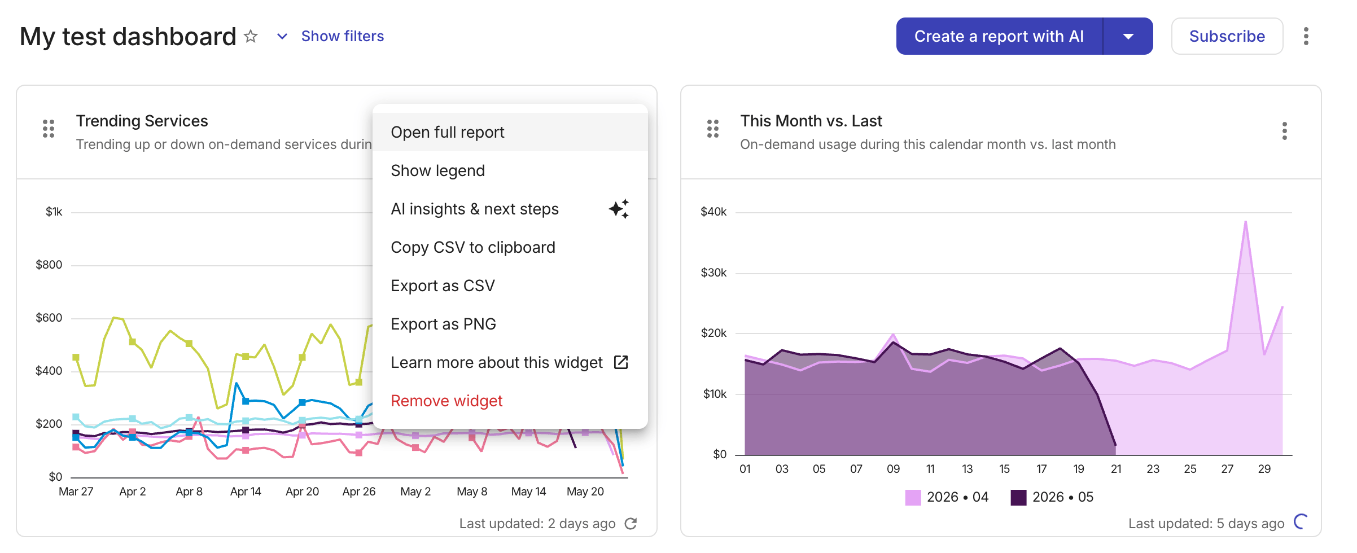
Task: Toggle the 2026 • 04 legend series
Action: tap(947, 497)
